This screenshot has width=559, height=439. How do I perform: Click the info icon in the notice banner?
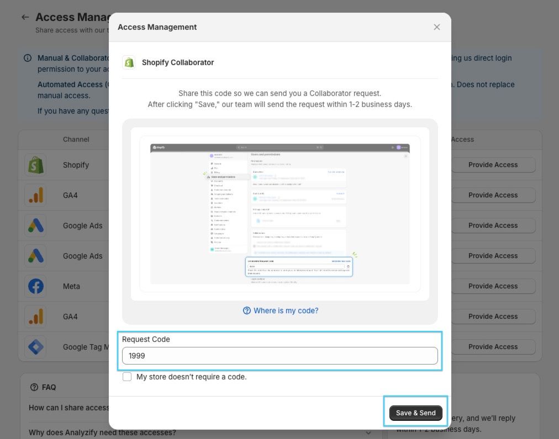(28, 58)
